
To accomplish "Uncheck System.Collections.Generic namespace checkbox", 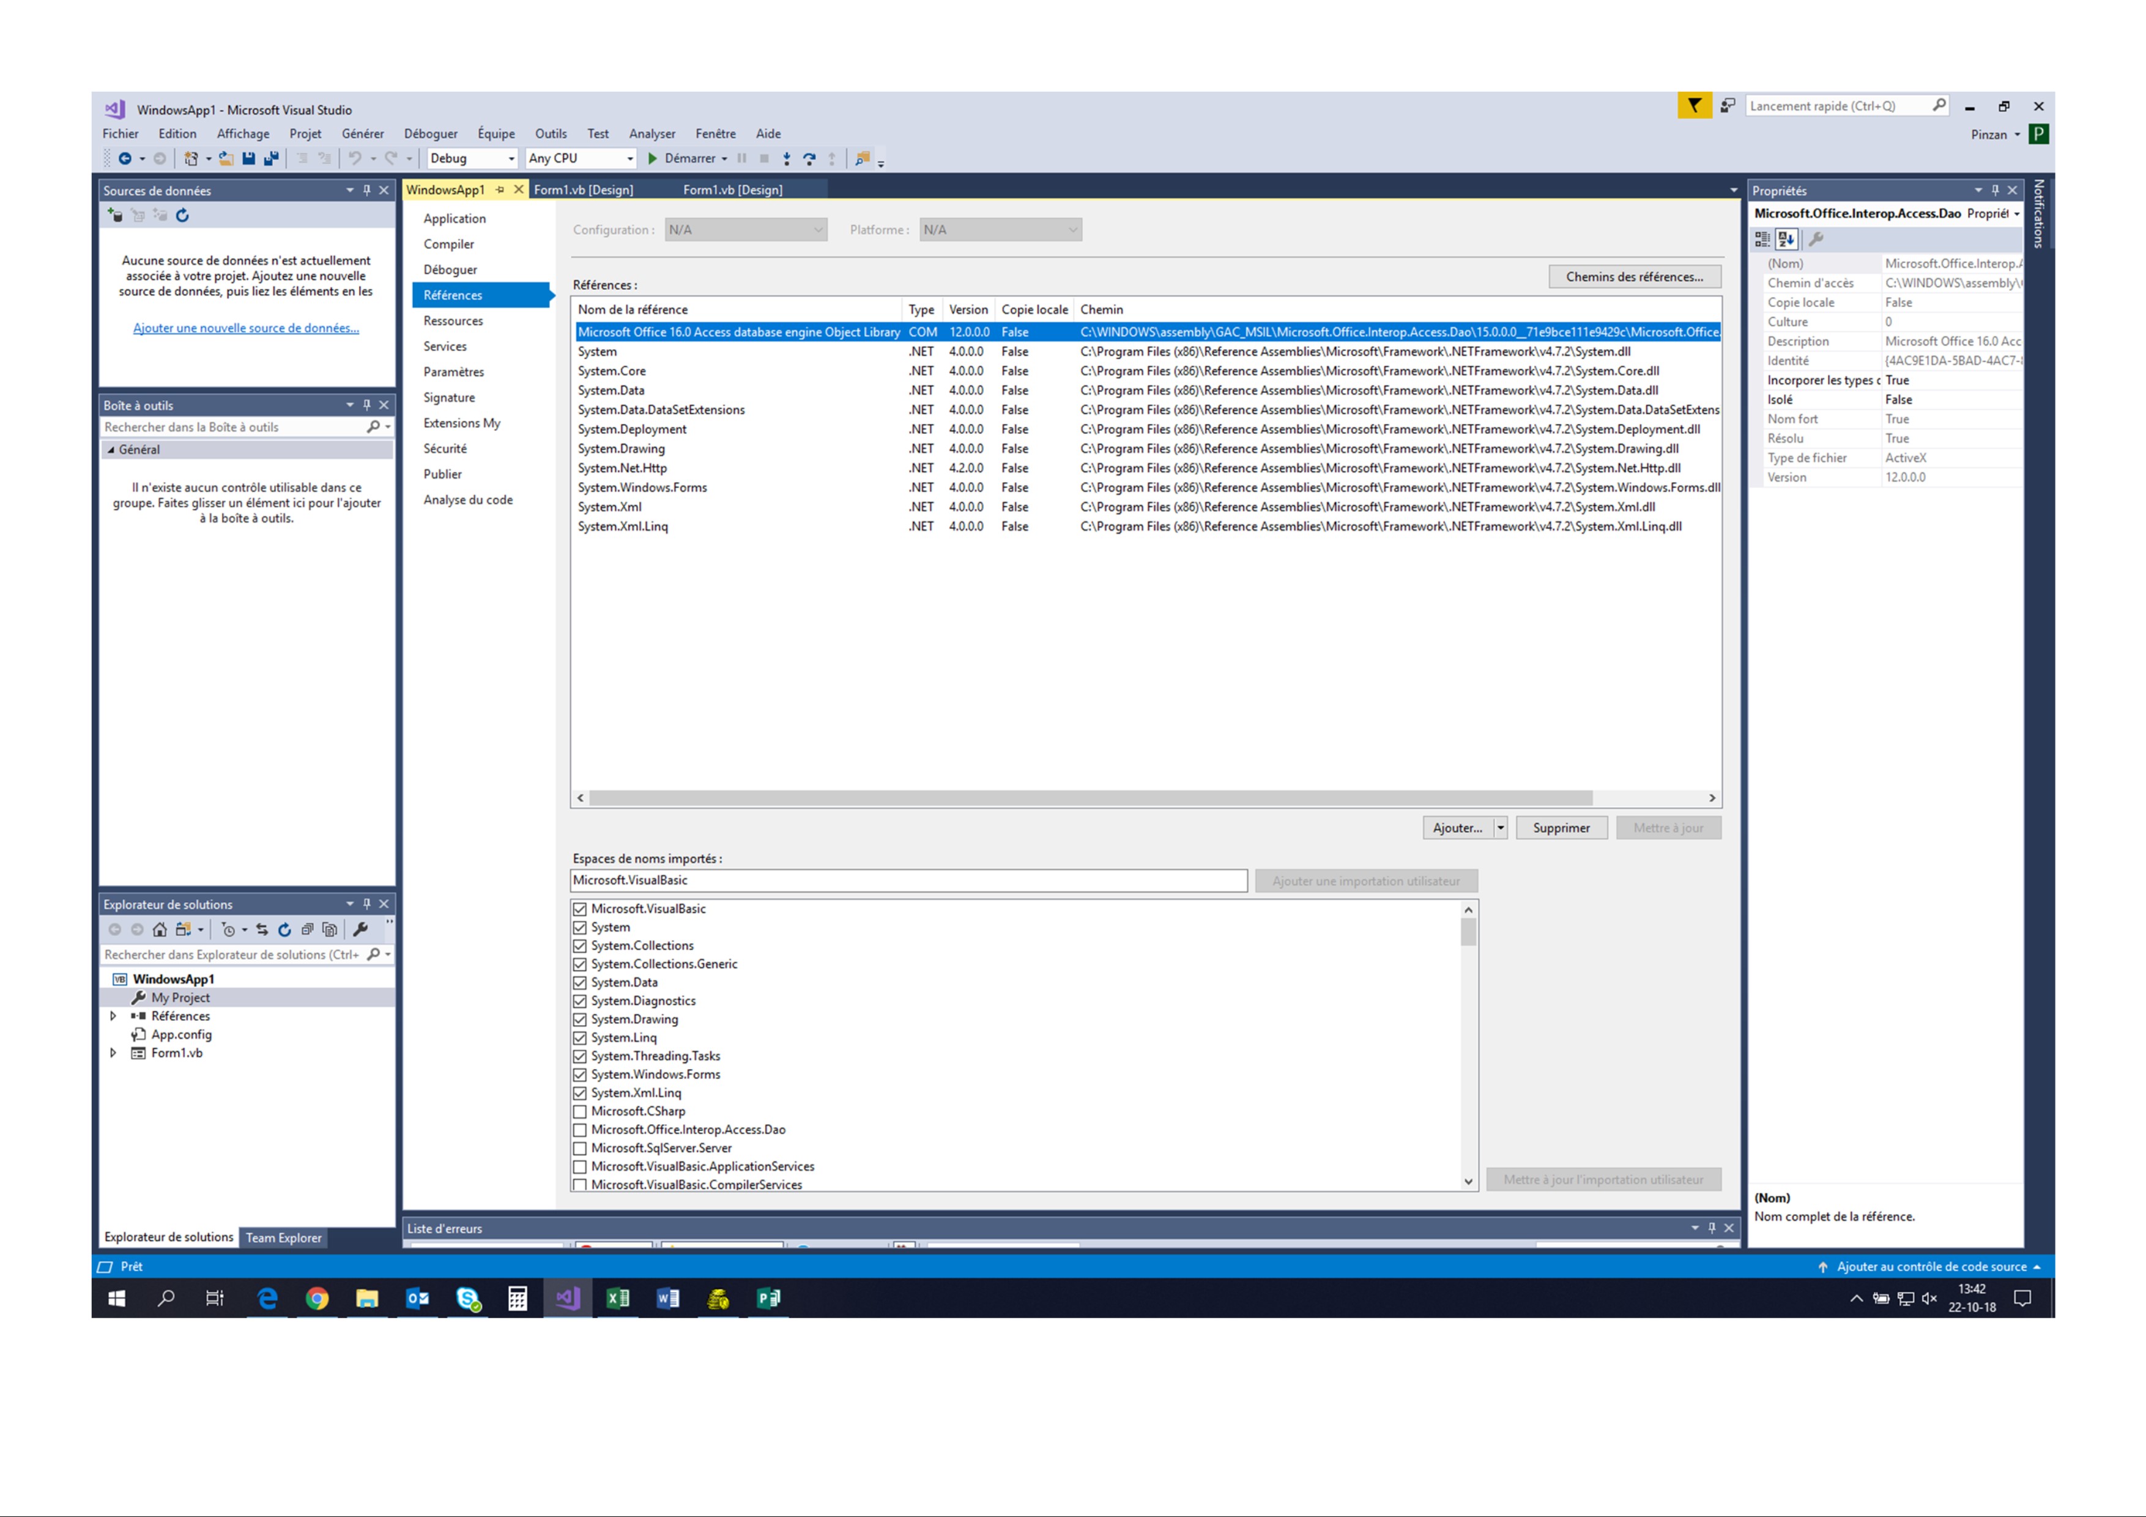I will click(579, 963).
